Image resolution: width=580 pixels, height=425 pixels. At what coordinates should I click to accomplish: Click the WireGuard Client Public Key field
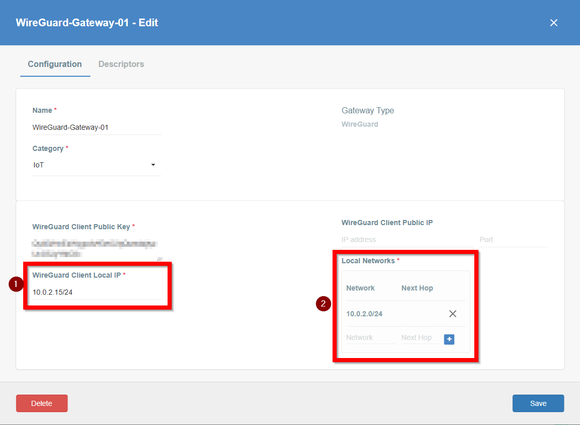pos(97,248)
